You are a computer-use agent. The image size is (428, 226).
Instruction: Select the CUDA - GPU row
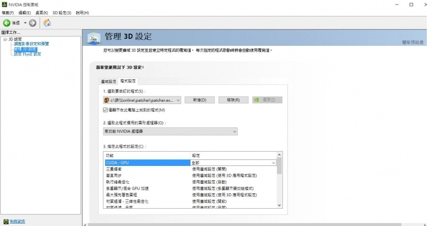point(147,163)
